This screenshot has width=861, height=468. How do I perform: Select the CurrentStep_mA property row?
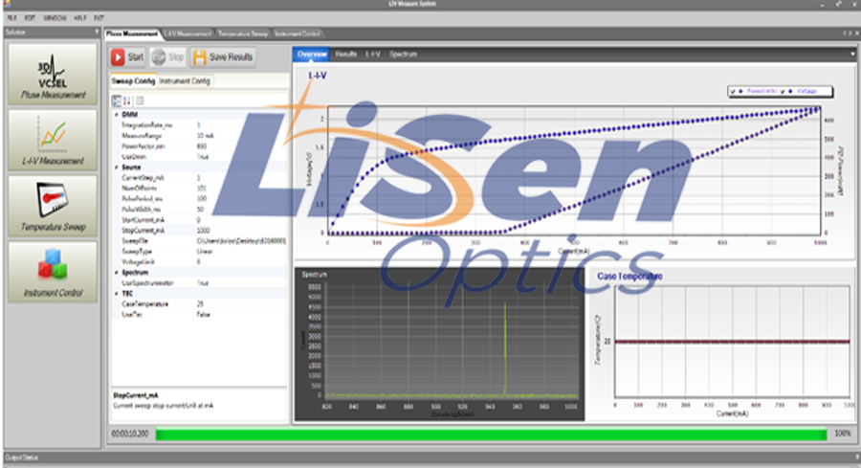pyautogui.click(x=199, y=177)
